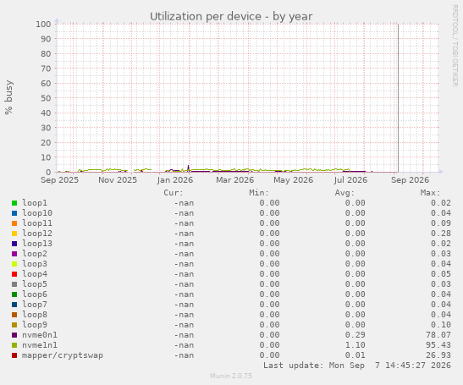This screenshot has width=463, height=385.
Task: Click loop12 max value 0.28
Action: point(441,234)
